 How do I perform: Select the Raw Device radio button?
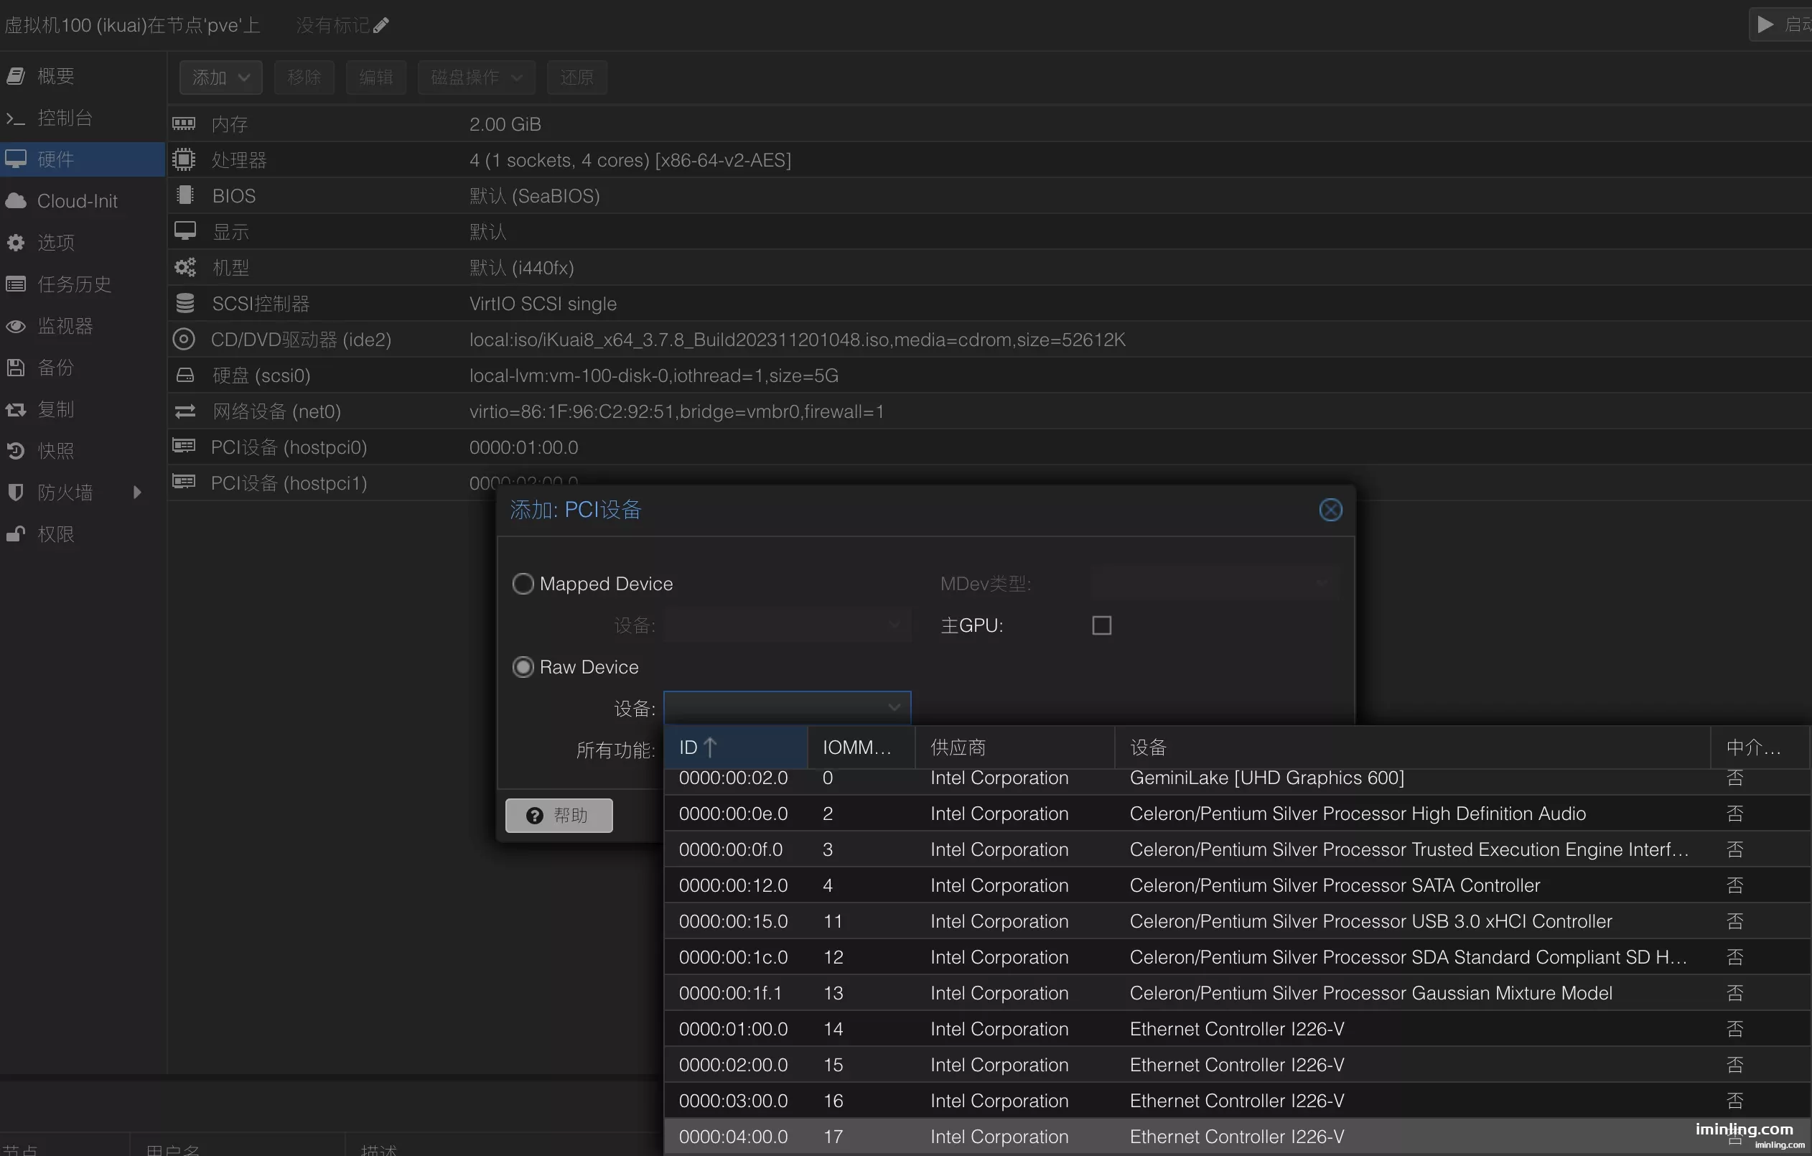(x=523, y=668)
